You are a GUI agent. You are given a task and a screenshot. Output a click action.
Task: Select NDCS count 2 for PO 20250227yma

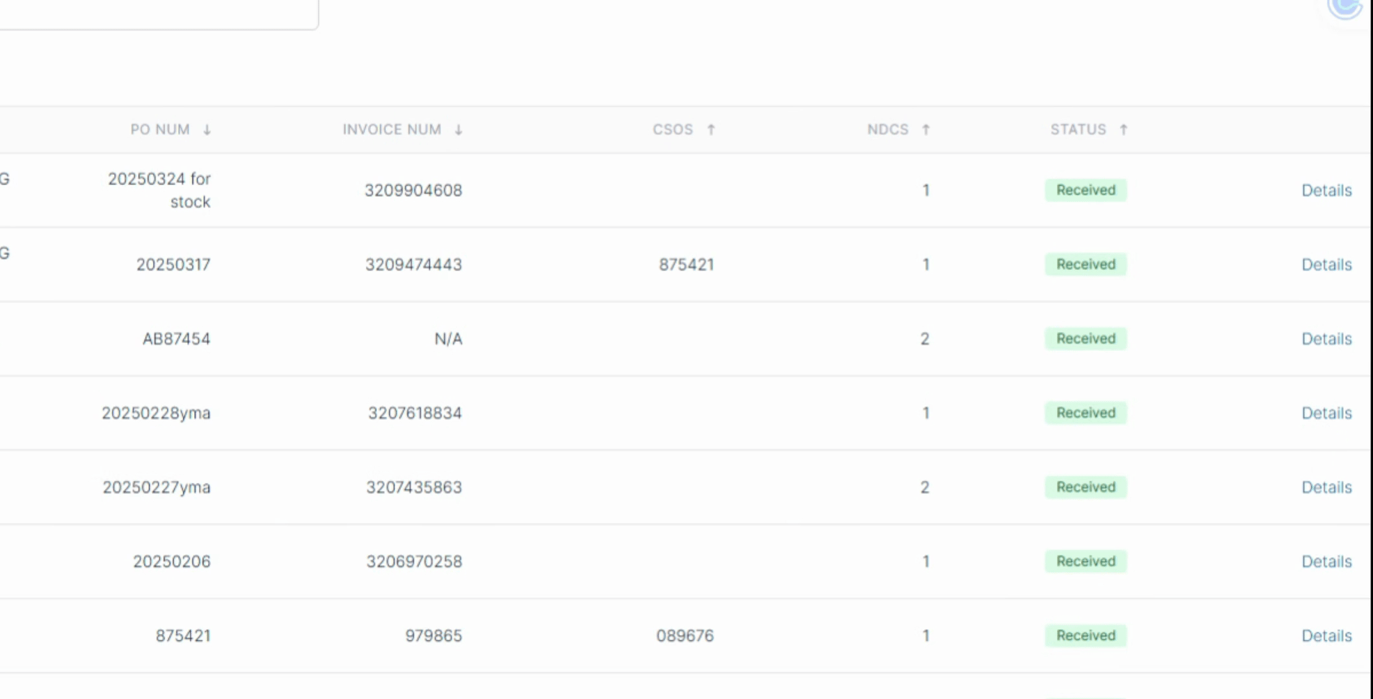click(x=925, y=487)
